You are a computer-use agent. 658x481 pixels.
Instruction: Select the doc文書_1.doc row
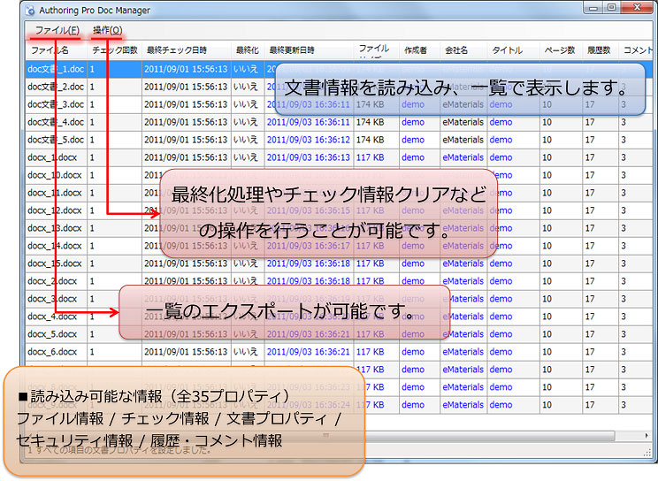56,69
